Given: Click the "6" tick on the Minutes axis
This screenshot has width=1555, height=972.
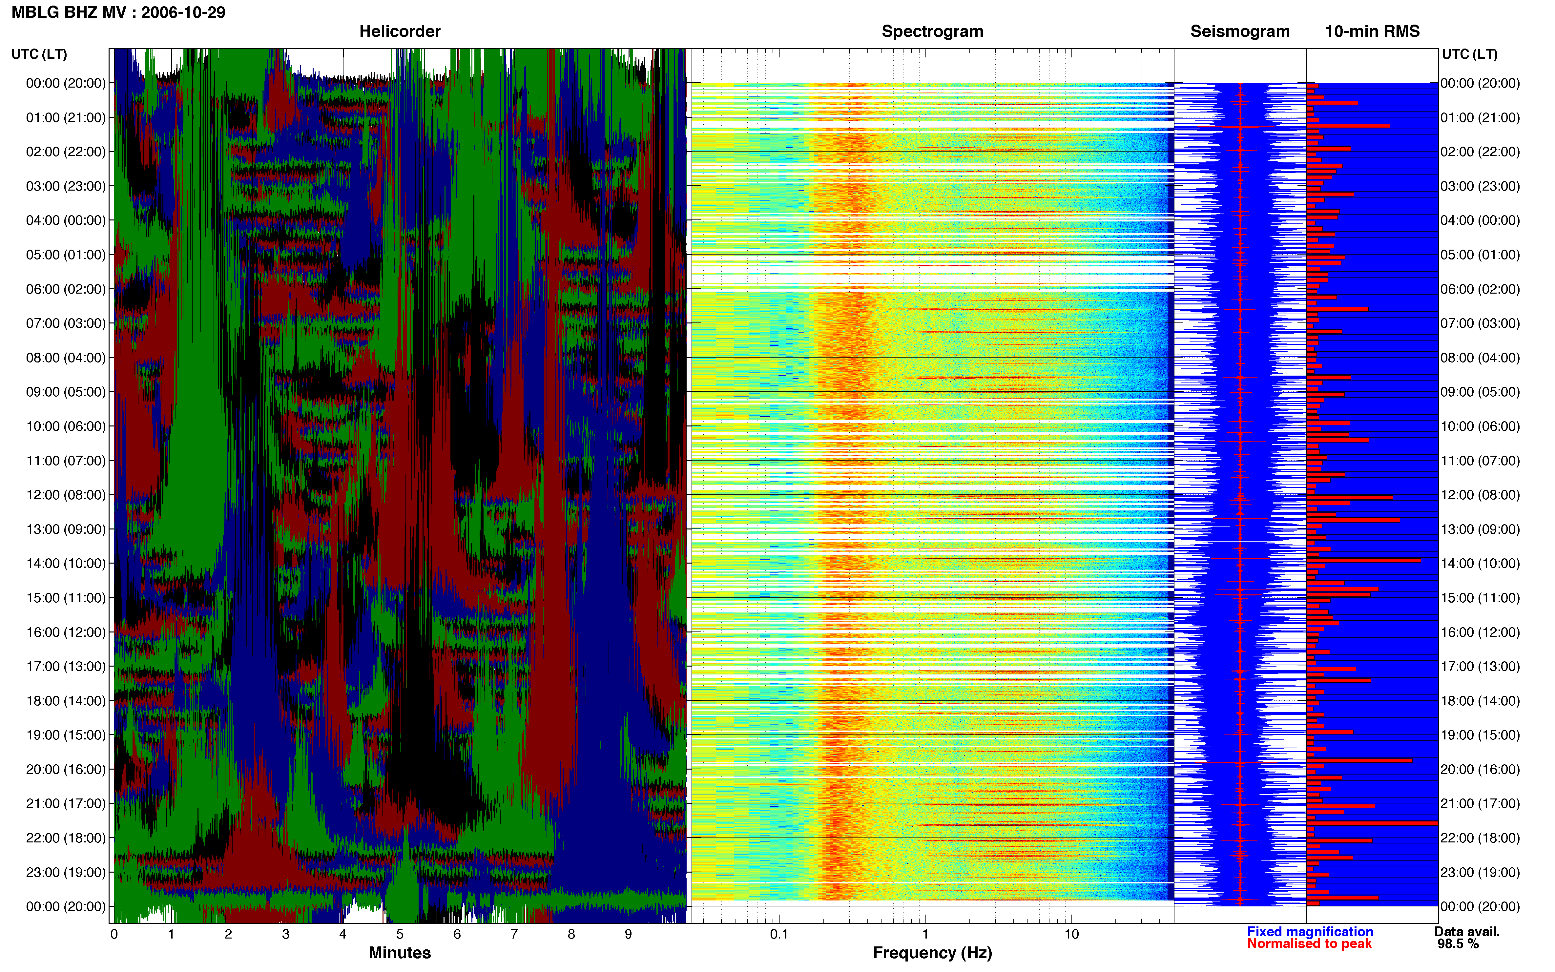Looking at the screenshot, I should coord(457,934).
